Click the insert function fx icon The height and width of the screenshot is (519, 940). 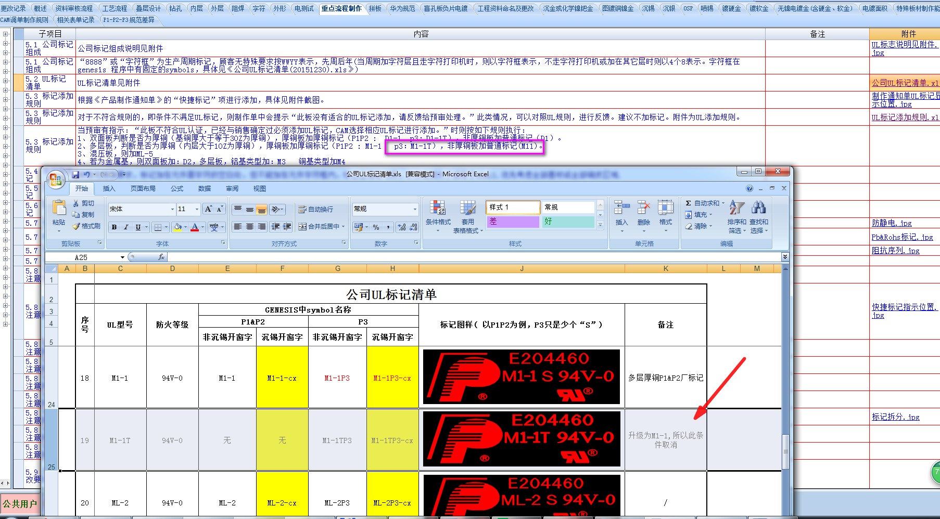[161, 257]
